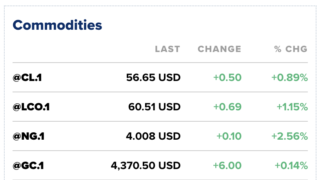320x180 pixels.
Task: Click the +2.56% percent change
Action: [x=289, y=136]
